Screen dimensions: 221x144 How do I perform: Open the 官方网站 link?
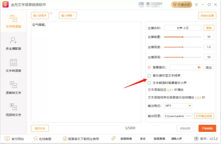pos(14,139)
